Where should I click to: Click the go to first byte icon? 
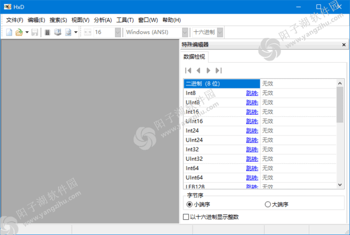188,70
